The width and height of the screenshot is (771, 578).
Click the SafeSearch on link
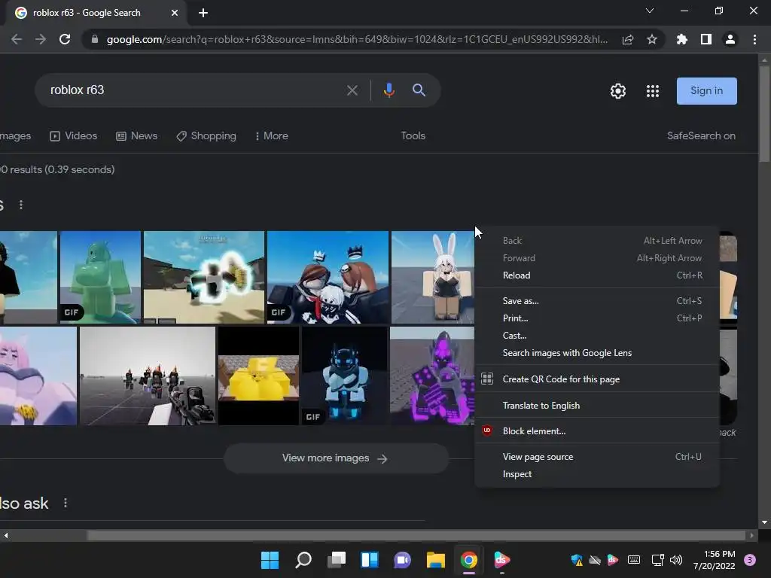point(701,135)
